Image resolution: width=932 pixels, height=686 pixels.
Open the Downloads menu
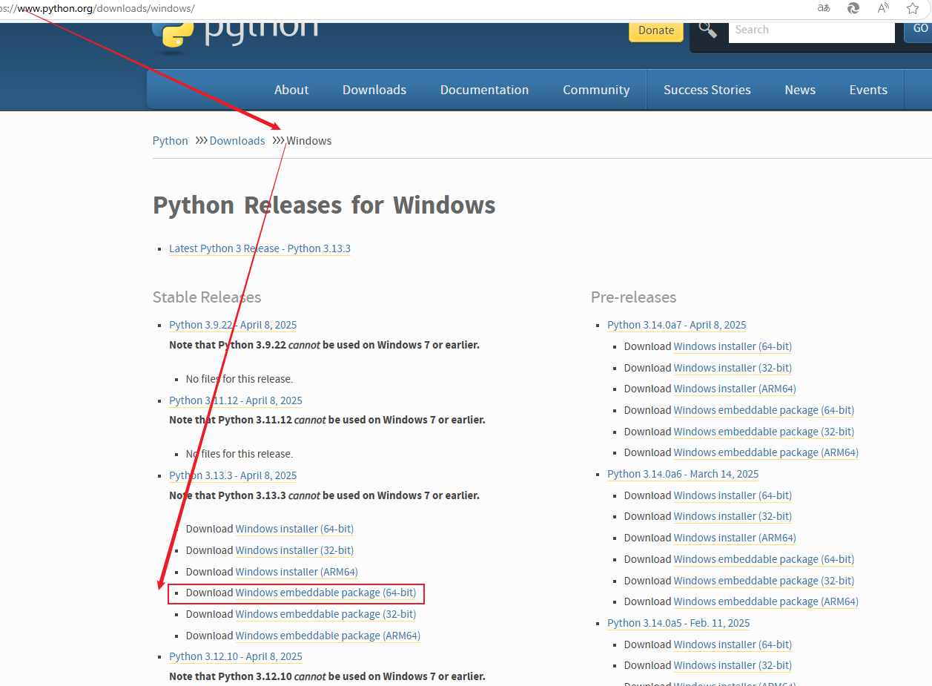click(x=374, y=90)
